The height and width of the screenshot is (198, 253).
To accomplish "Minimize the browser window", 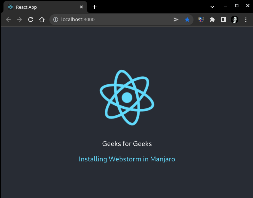I will coord(226,7).
